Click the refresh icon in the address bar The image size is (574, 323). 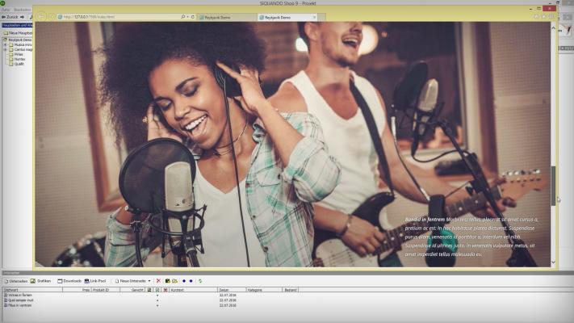click(194, 16)
